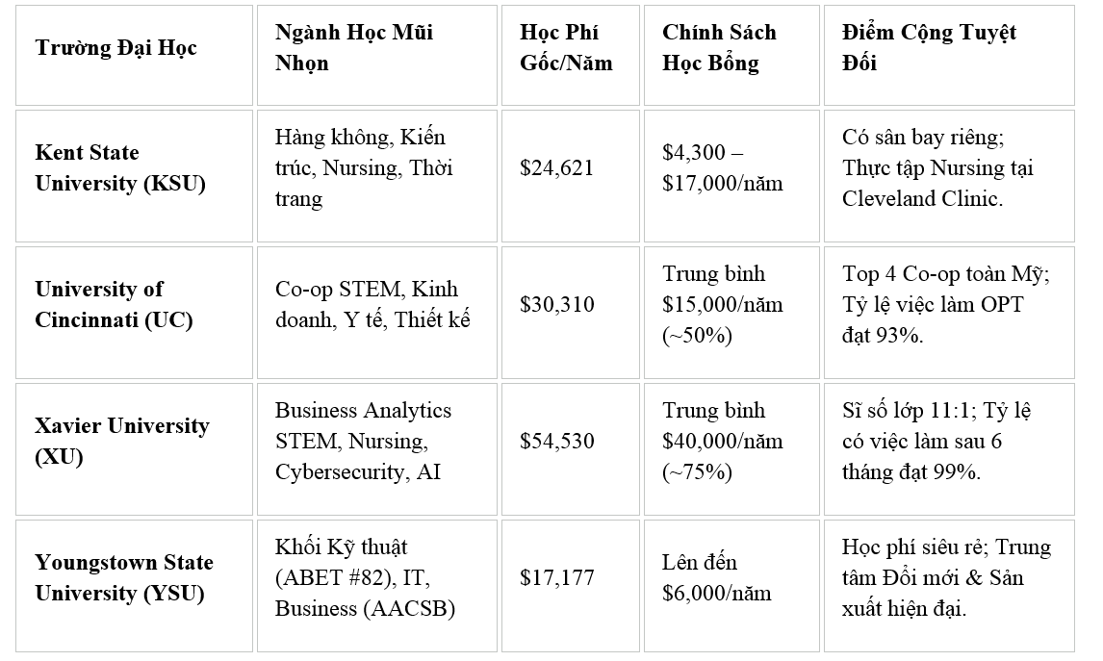Screen dimensions: 1103x661
Task: Click the Youngstown State University (YSU) cell
Action: pyautogui.click(x=134, y=586)
